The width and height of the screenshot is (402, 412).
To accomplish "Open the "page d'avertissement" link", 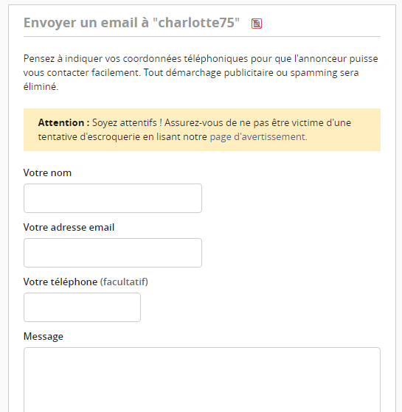I will coord(258,136).
